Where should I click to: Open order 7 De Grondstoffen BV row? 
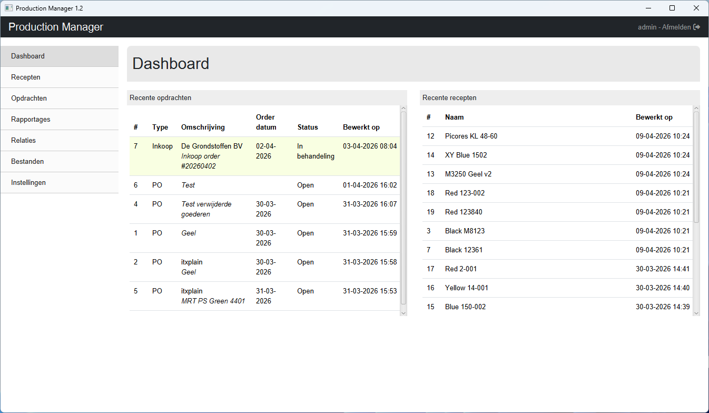[x=212, y=156]
